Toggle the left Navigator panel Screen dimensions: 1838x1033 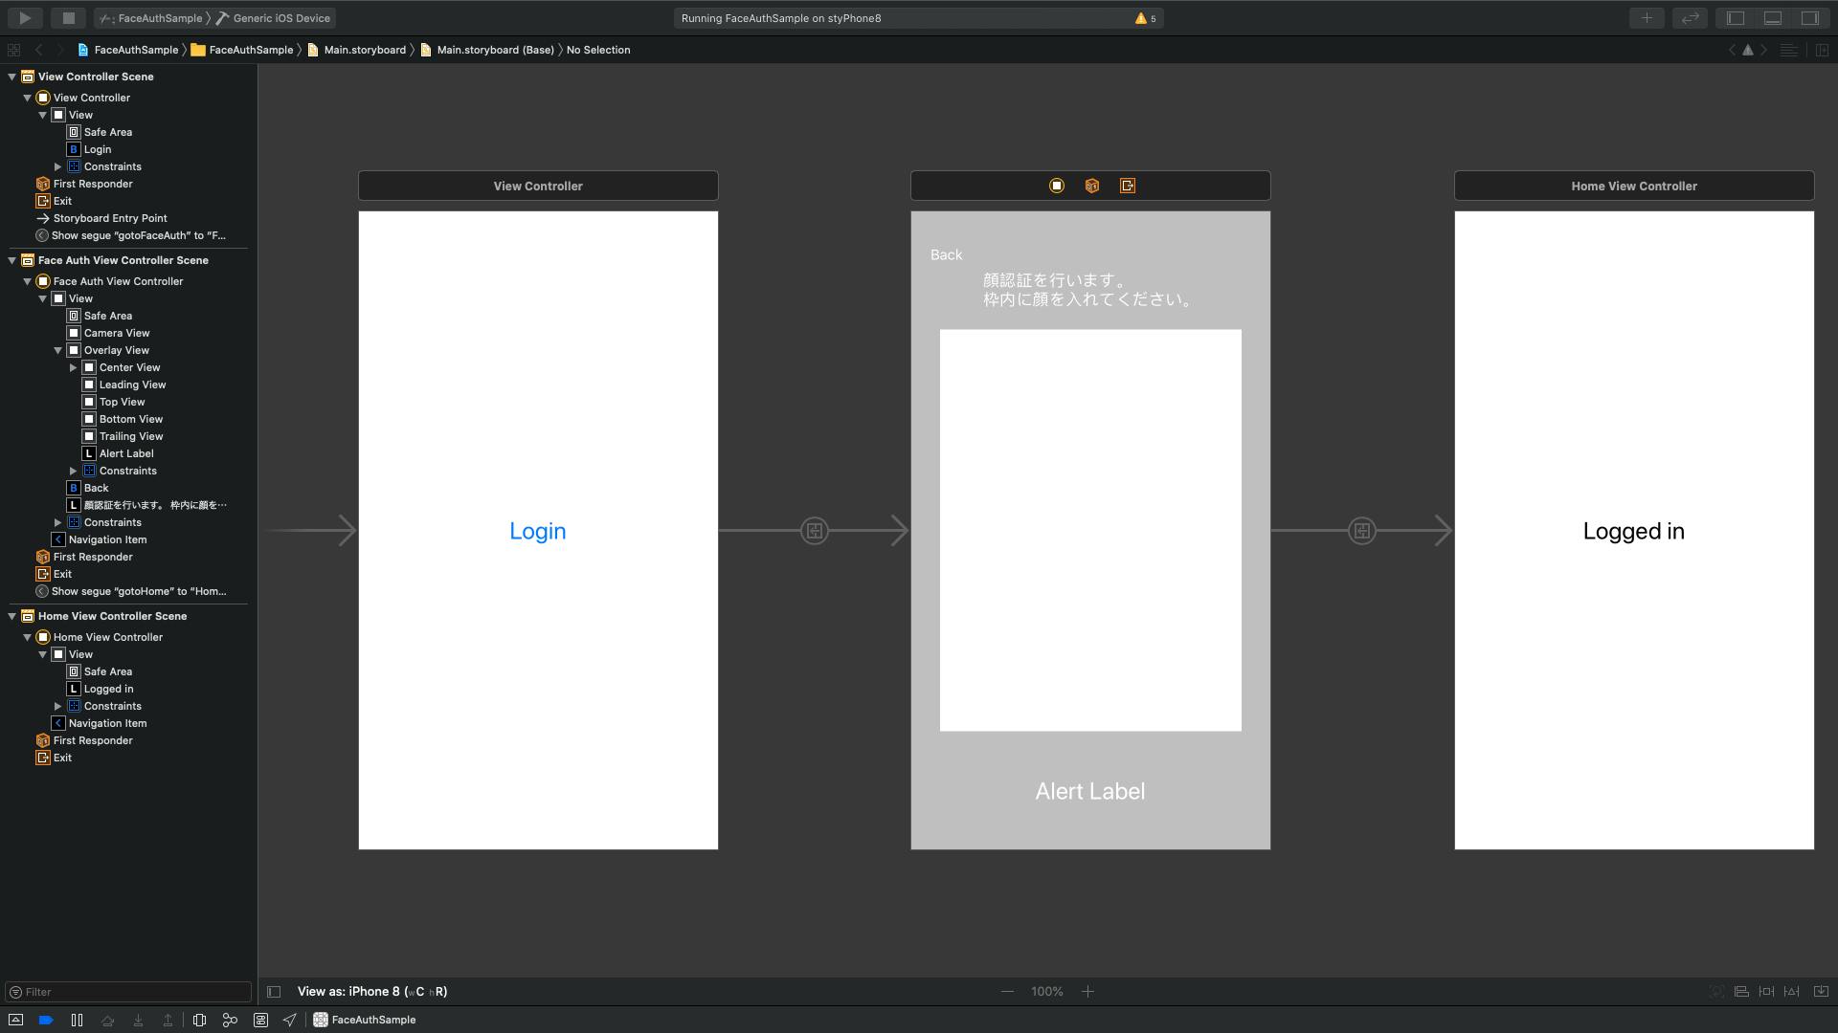(1736, 17)
